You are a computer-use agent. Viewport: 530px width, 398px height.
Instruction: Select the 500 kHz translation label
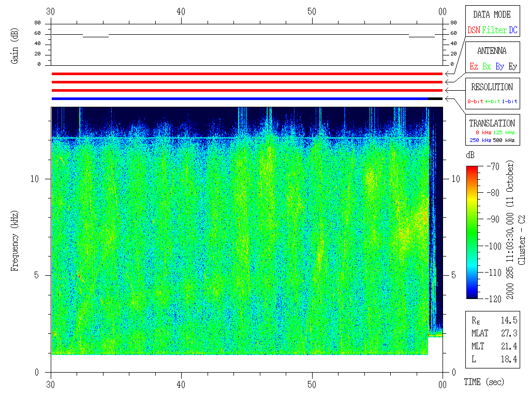pyautogui.click(x=504, y=140)
